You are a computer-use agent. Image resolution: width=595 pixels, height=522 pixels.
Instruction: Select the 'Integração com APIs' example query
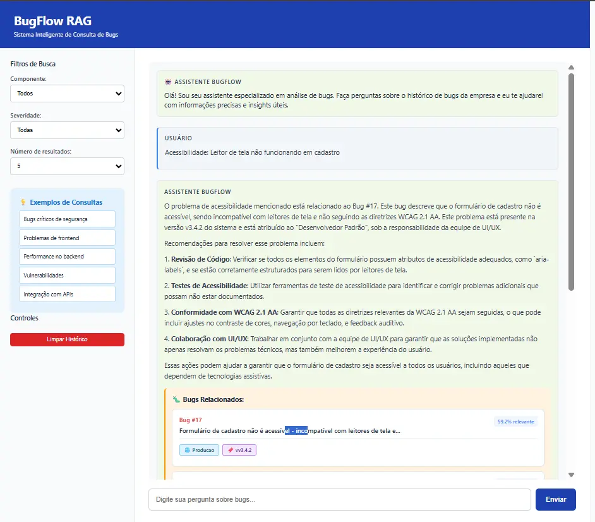click(67, 293)
